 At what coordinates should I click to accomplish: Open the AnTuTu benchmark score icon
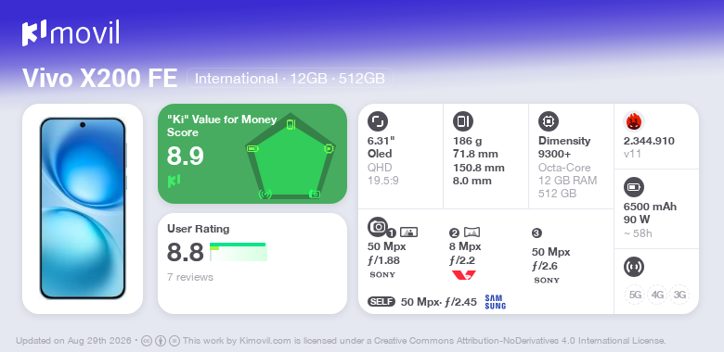[x=634, y=121]
